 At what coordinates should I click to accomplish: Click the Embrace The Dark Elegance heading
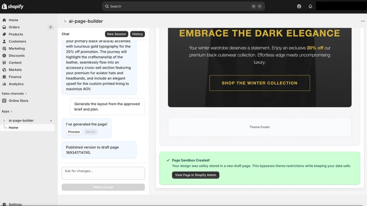(x=260, y=33)
